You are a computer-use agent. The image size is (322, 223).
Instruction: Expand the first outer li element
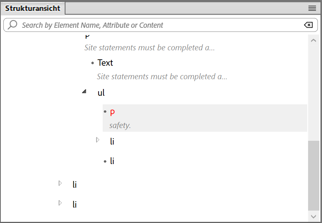click(x=60, y=183)
